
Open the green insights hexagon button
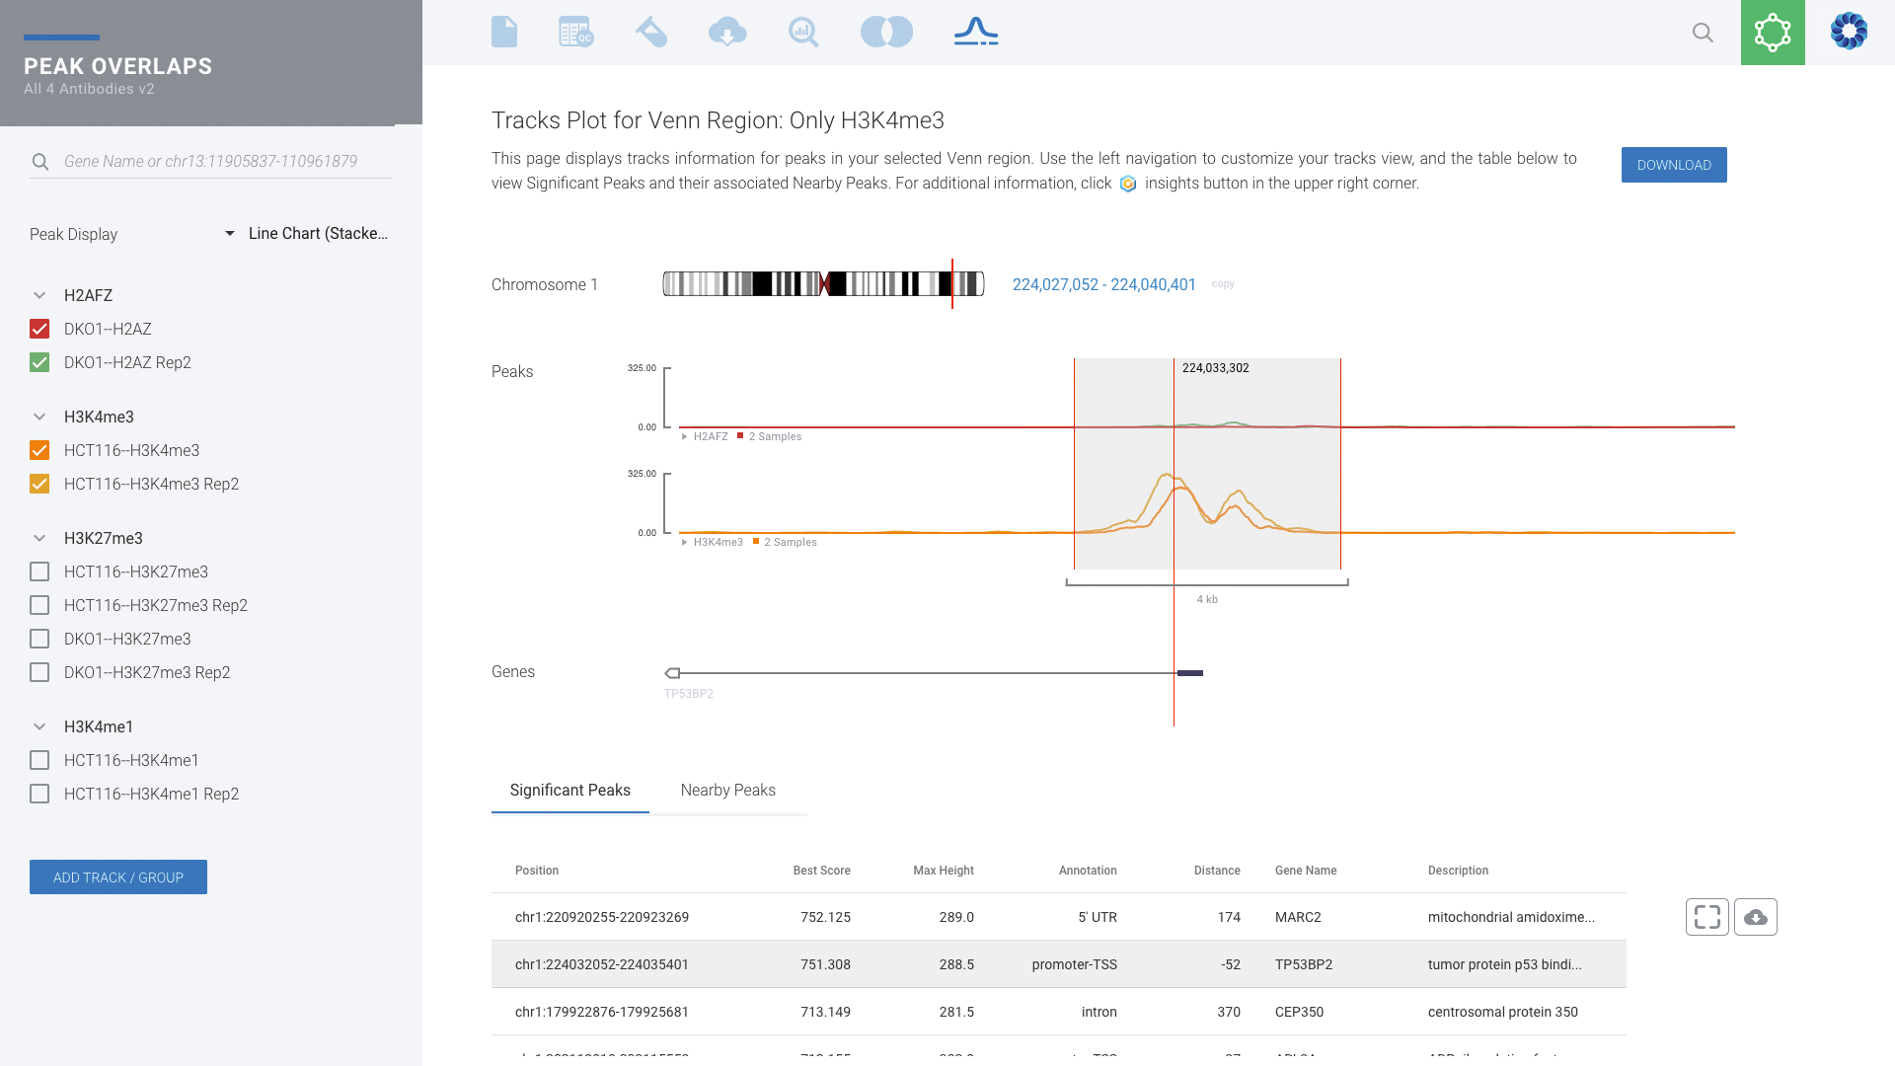pyautogui.click(x=1773, y=33)
